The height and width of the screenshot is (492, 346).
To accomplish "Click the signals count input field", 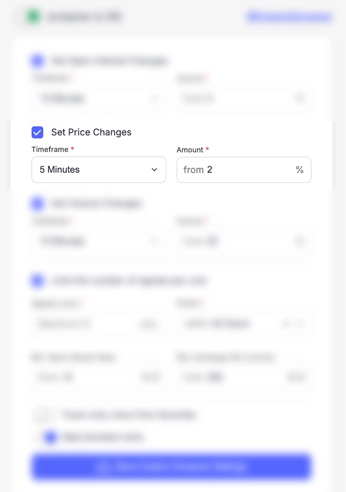I will tap(87, 323).
